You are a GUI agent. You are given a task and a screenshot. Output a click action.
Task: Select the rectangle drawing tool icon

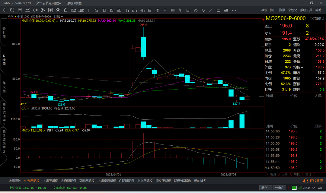pyautogui.click(x=219, y=10)
